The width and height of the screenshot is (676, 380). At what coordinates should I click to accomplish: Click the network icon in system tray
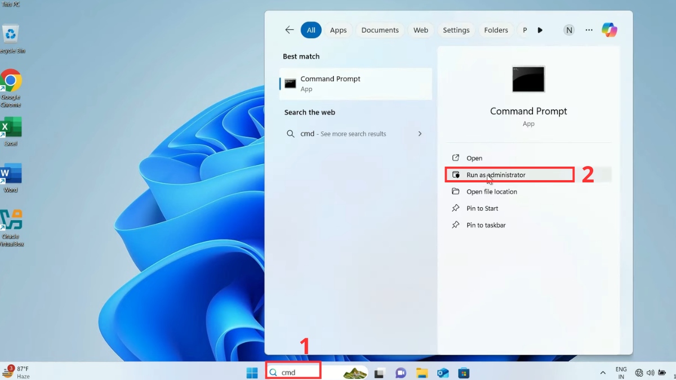click(639, 372)
